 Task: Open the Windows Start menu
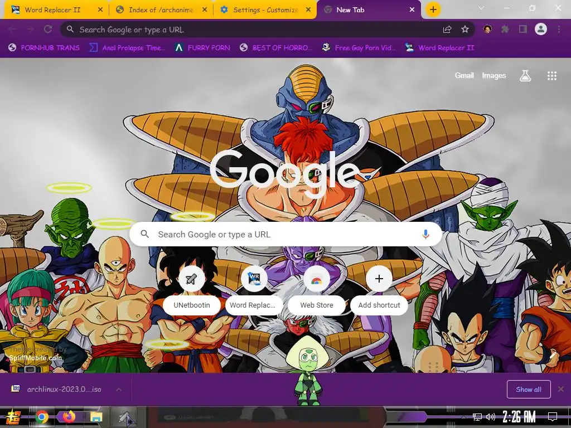pos(13,417)
